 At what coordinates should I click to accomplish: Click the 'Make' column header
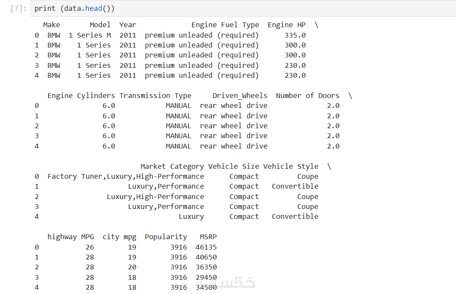(52, 25)
